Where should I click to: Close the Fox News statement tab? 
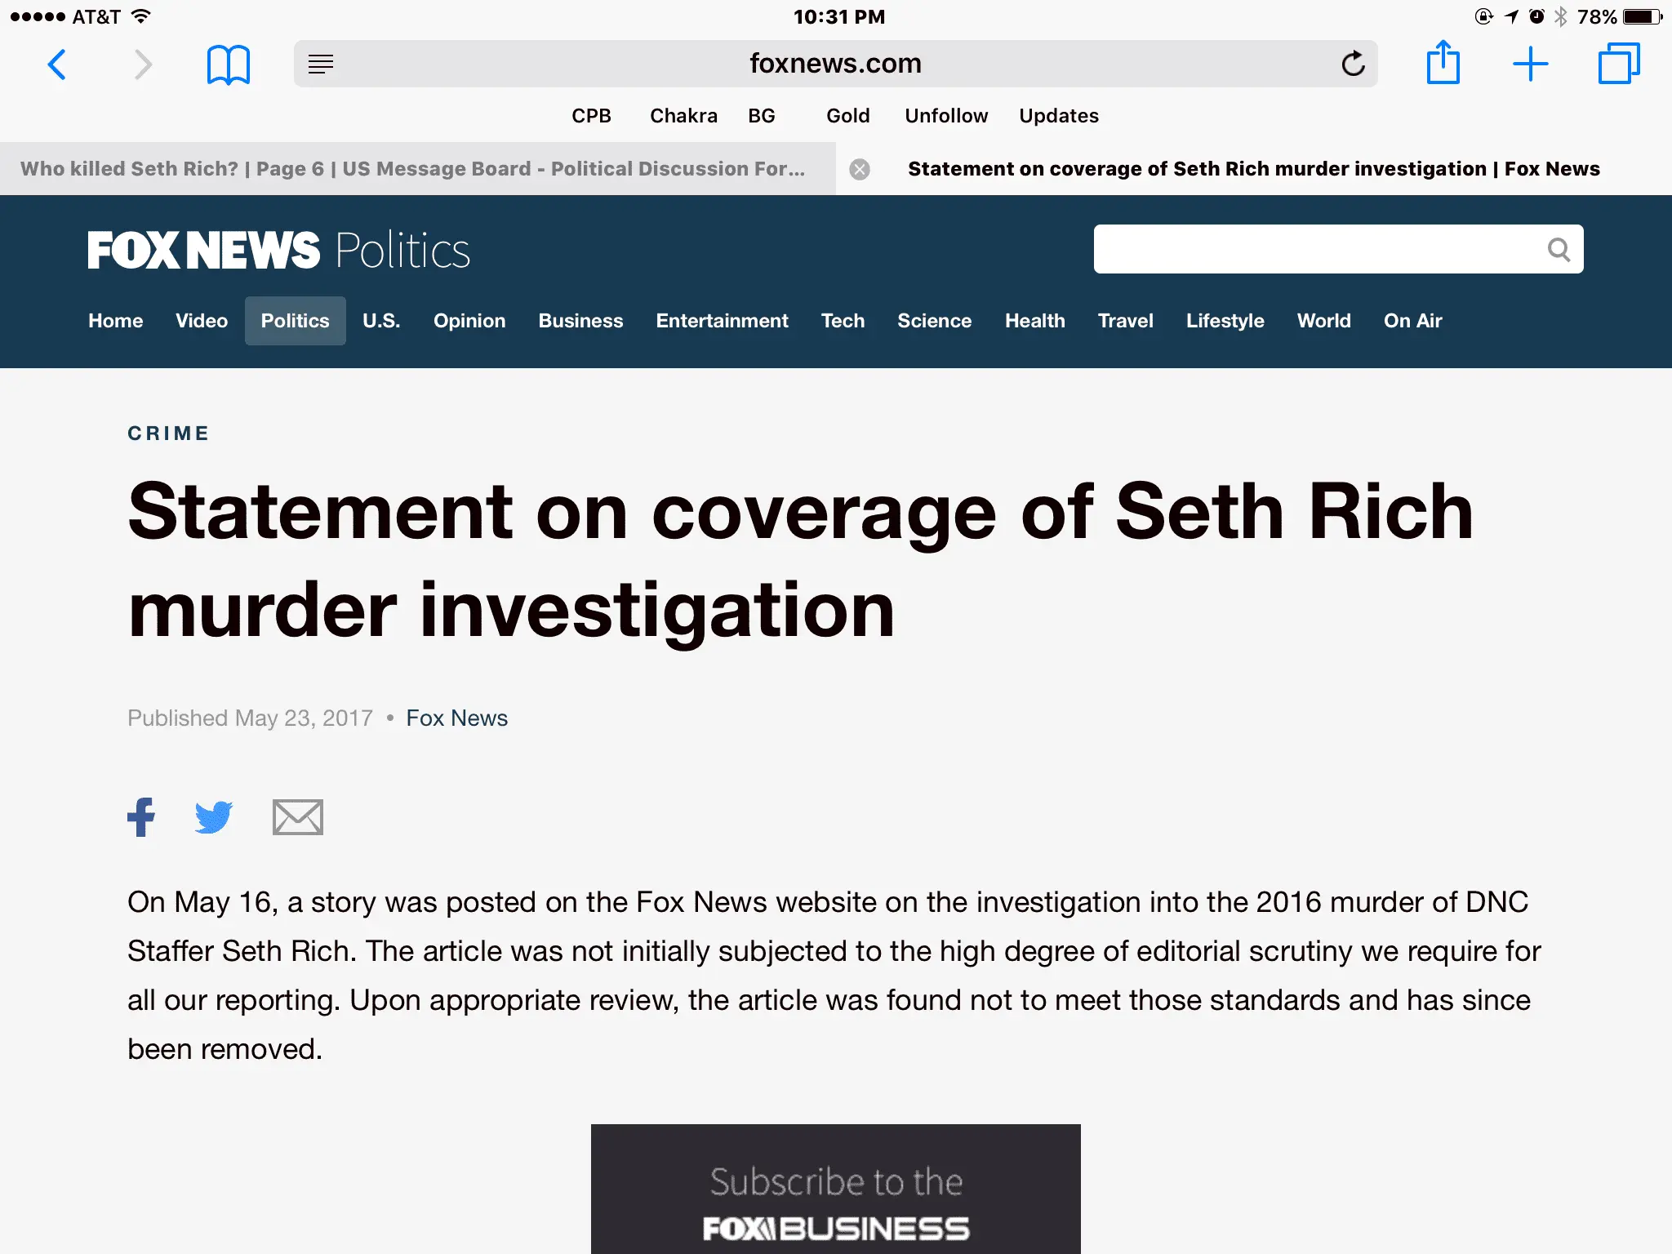860,169
